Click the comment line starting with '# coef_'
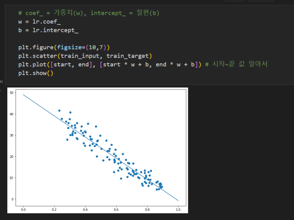The width and height of the screenshot is (294, 220). 89,13
